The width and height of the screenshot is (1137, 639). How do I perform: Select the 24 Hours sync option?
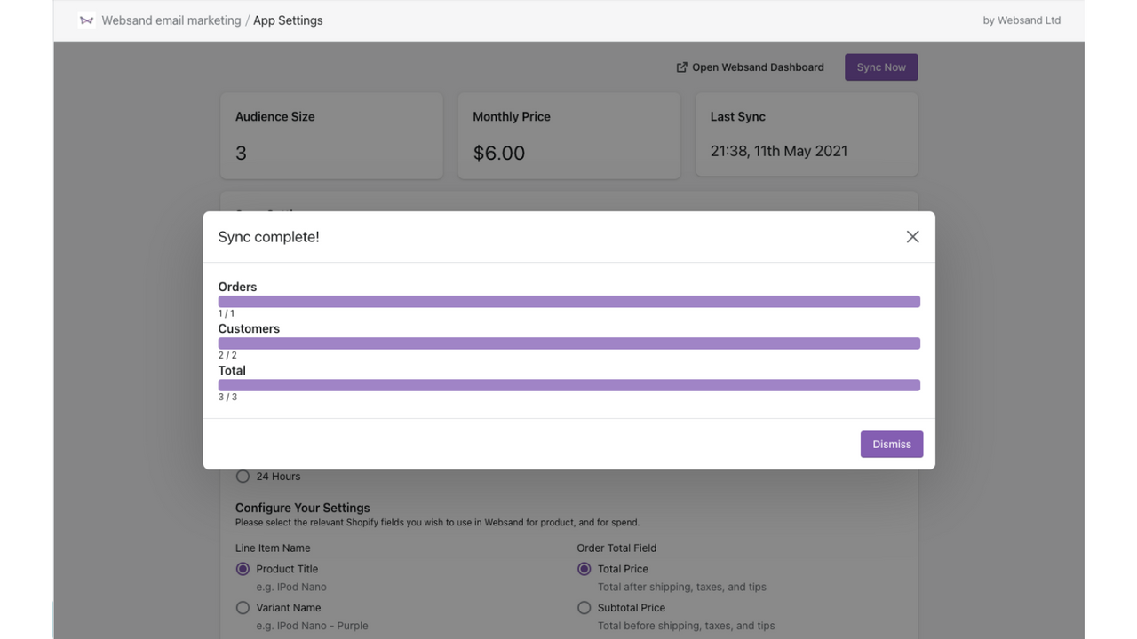243,476
